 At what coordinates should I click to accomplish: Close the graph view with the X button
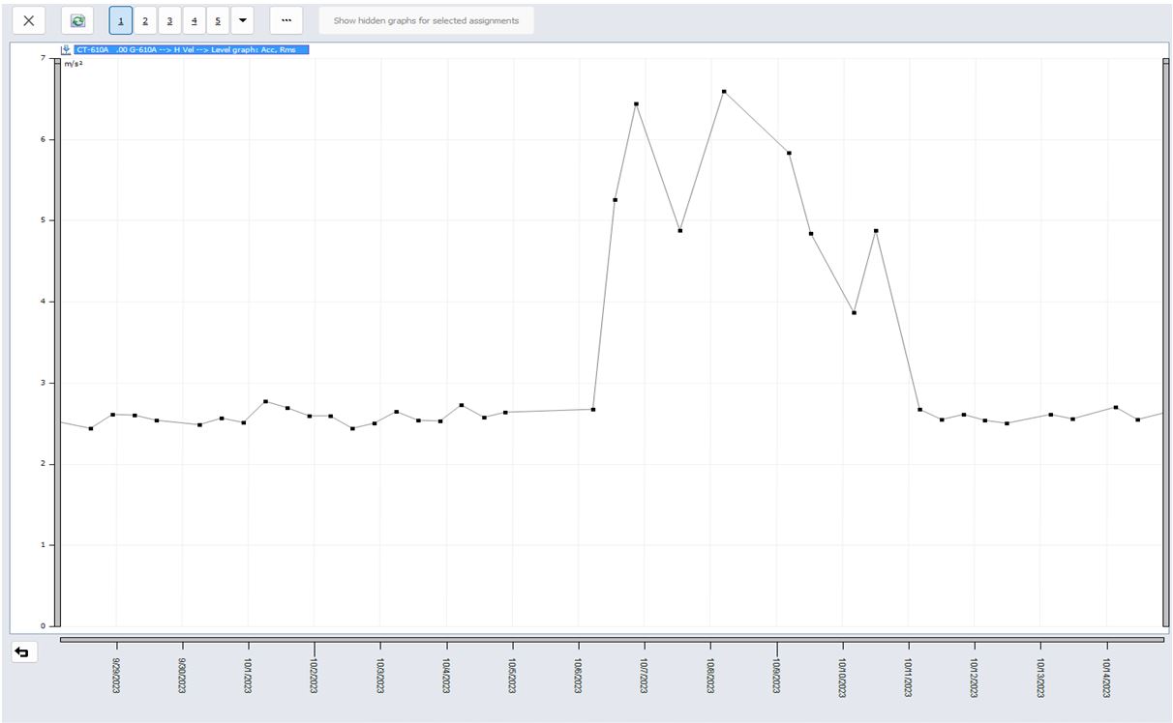(29, 20)
